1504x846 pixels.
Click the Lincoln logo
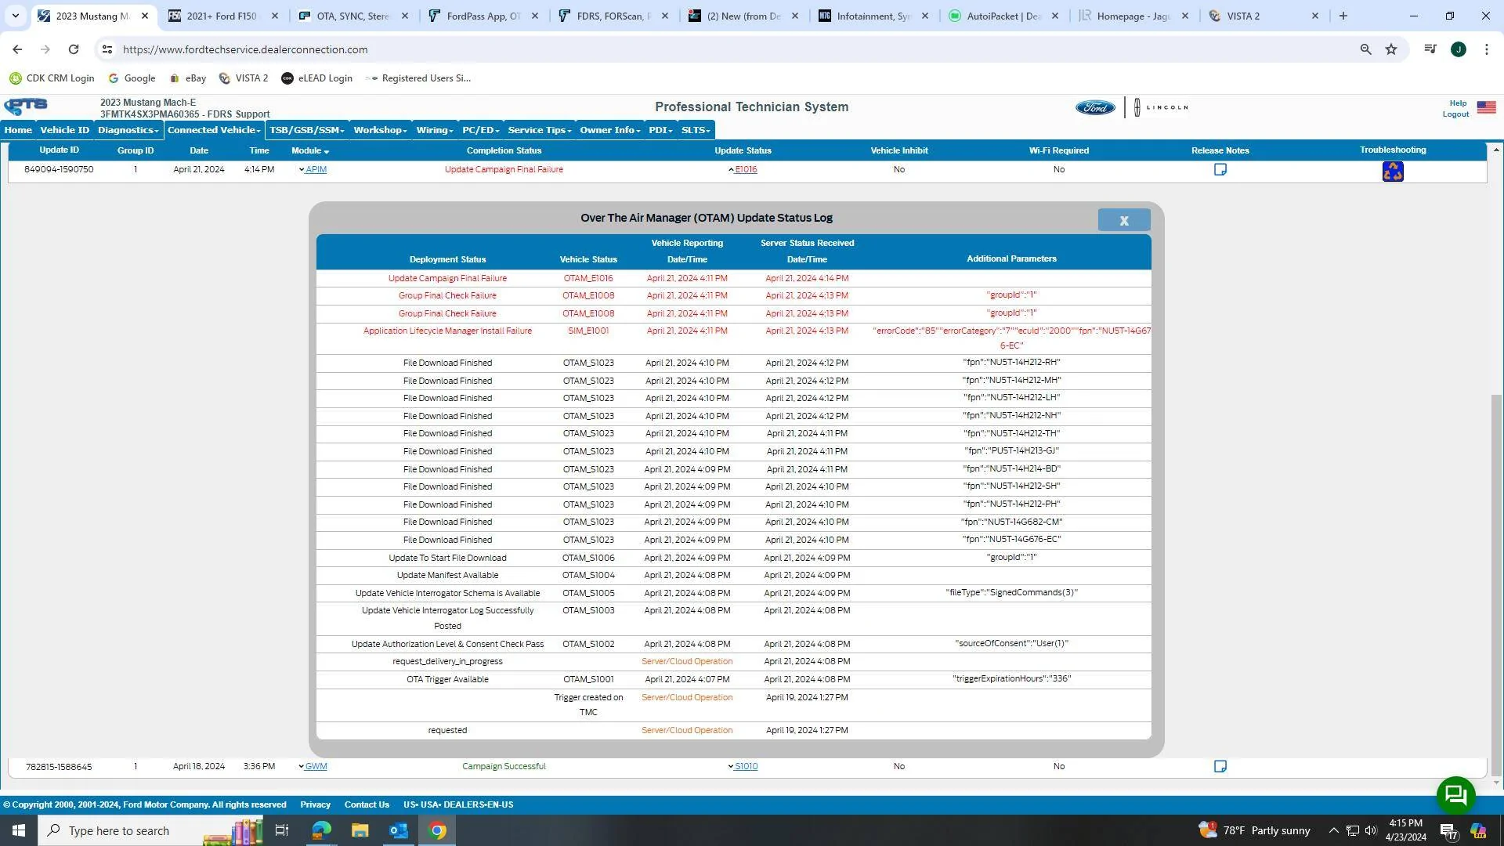[x=1161, y=107]
